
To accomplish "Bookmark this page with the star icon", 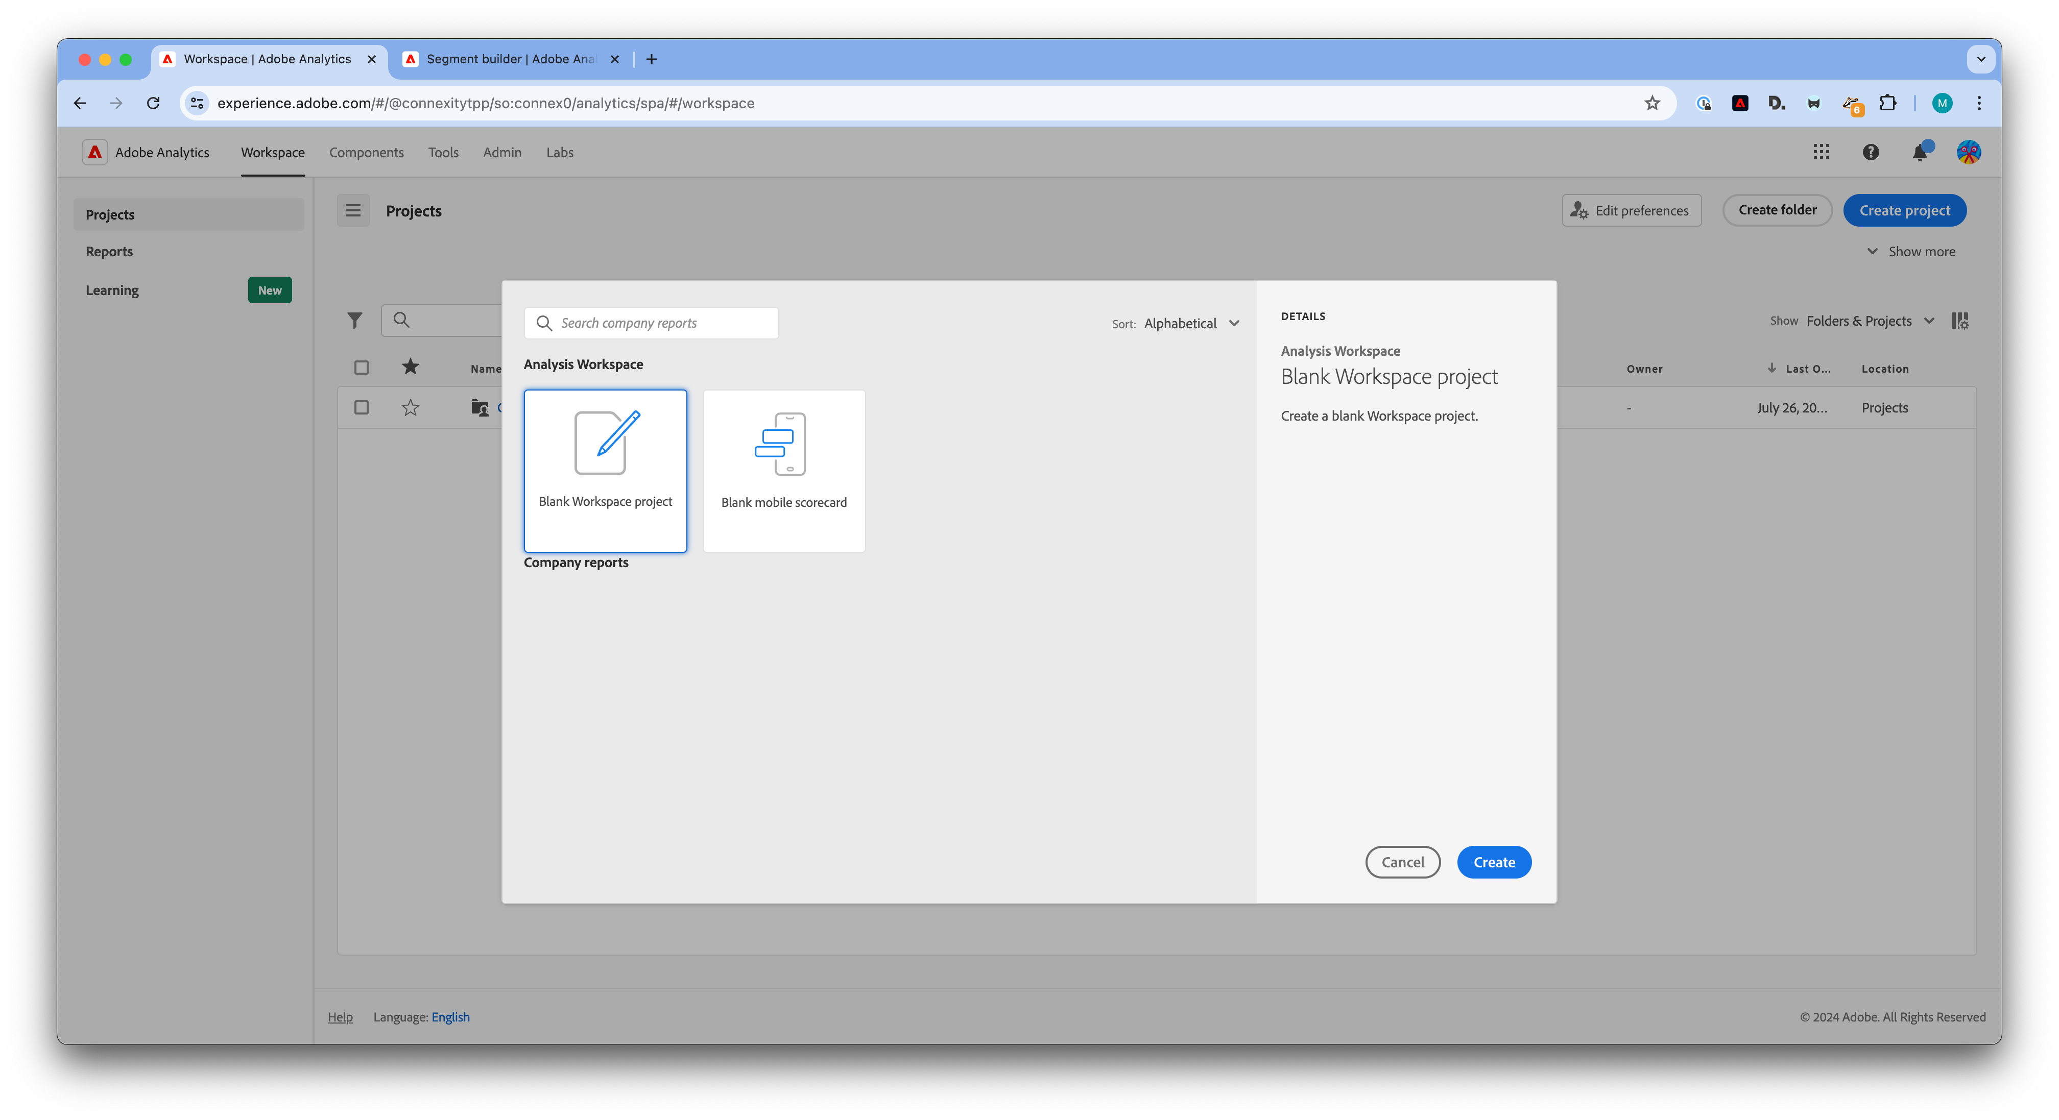I will (1652, 103).
